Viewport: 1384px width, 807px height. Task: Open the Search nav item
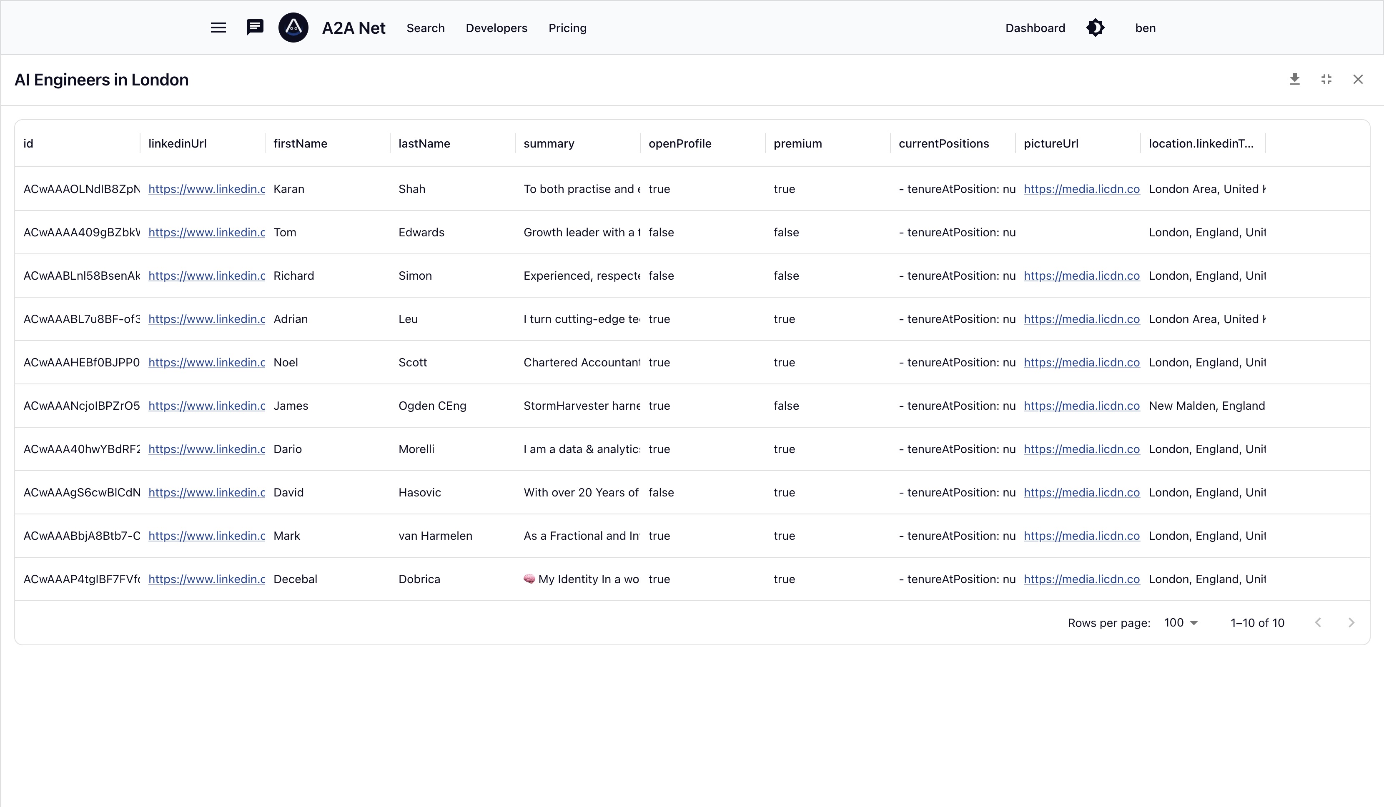(x=425, y=28)
